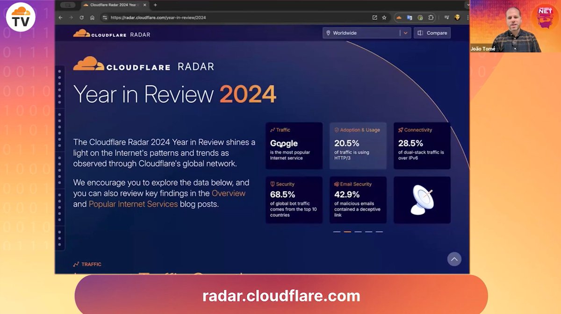The width and height of the screenshot is (561, 314).
Task: Click the green circular extension icon
Action: [x=420, y=17]
